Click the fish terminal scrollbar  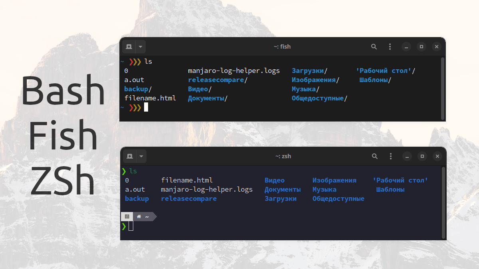click(442, 88)
